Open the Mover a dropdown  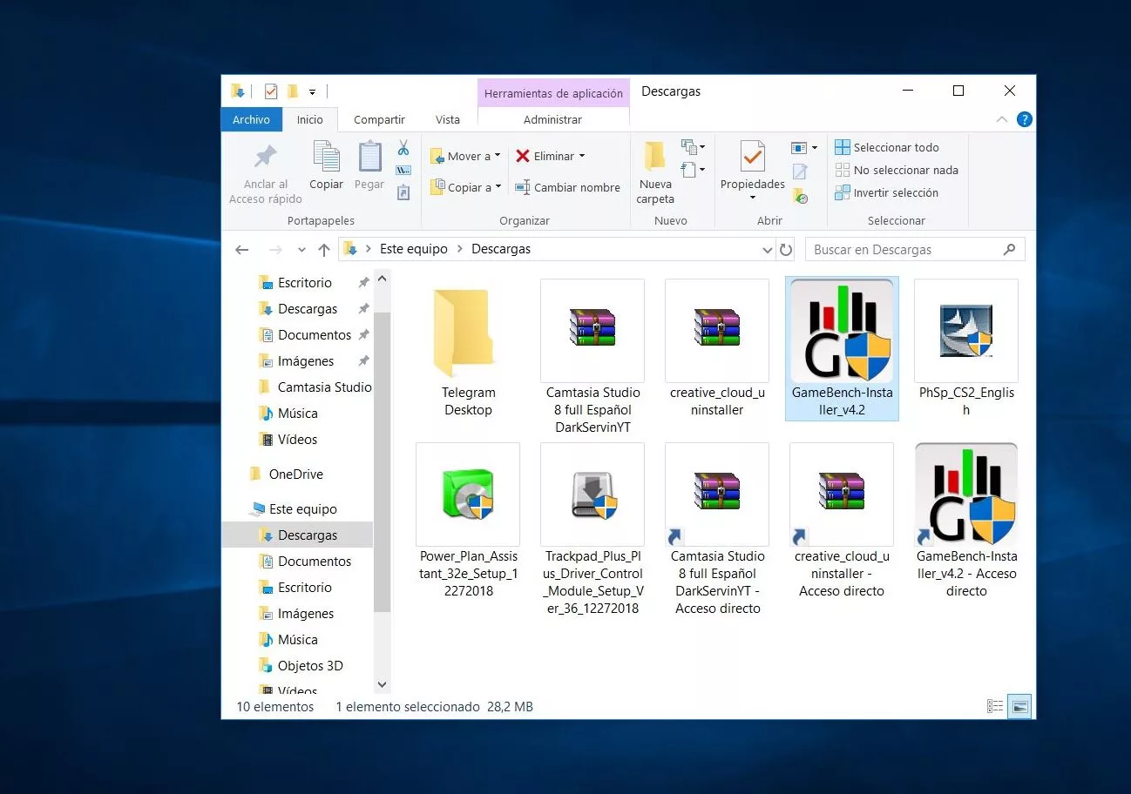tap(465, 156)
